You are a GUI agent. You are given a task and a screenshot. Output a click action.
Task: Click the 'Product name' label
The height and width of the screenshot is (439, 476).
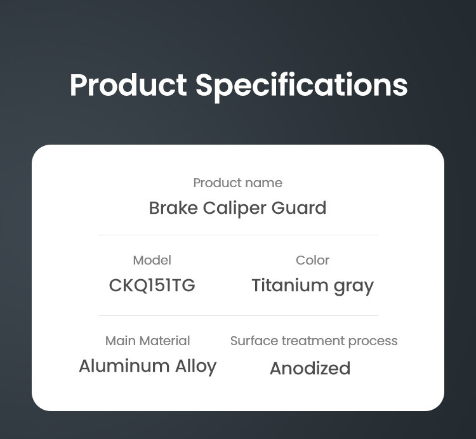click(237, 183)
